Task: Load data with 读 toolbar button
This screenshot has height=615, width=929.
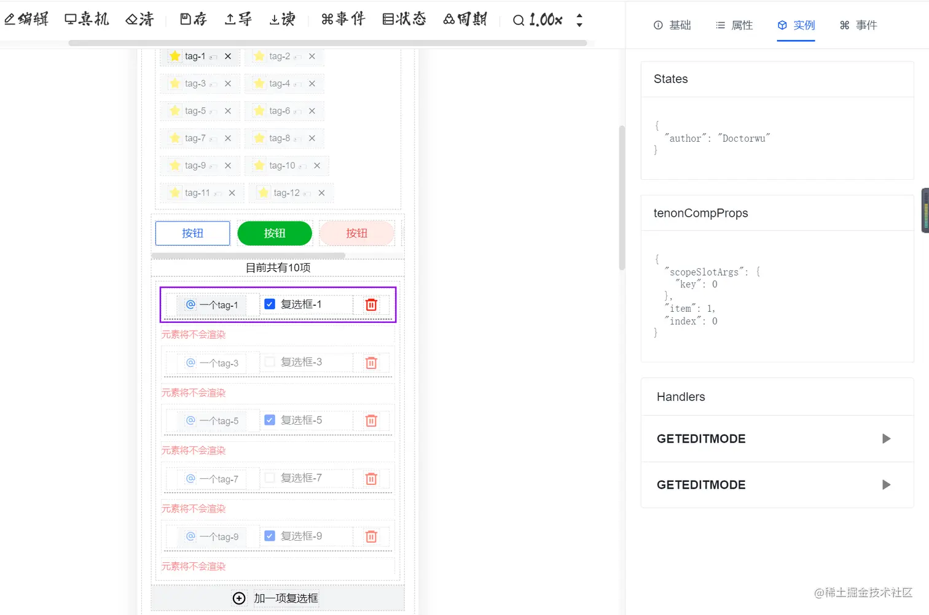Action: (x=283, y=19)
